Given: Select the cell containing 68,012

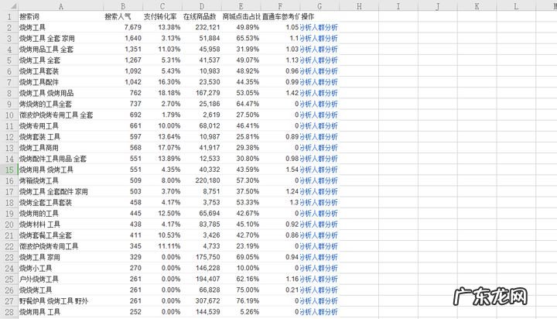Looking at the screenshot, I should (201, 126).
